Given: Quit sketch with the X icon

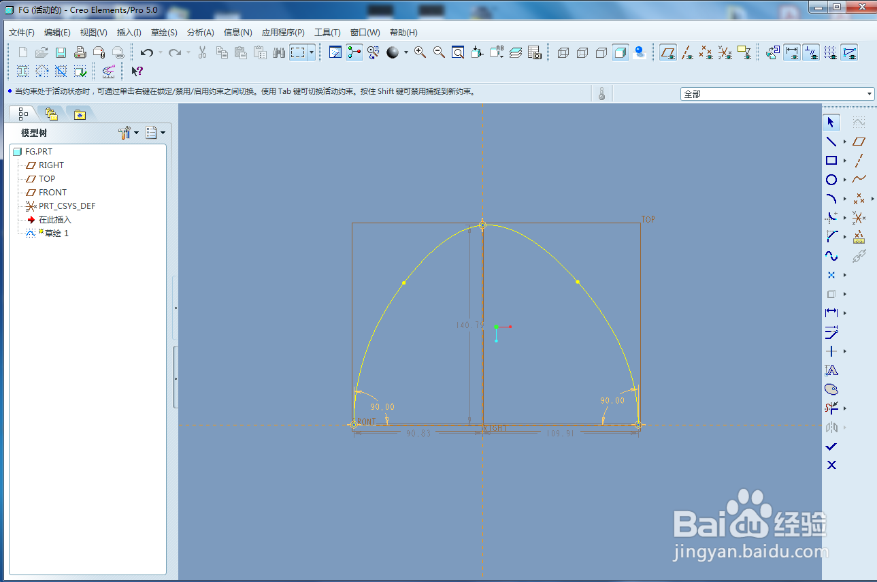Looking at the screenshot, I should 831,465.
